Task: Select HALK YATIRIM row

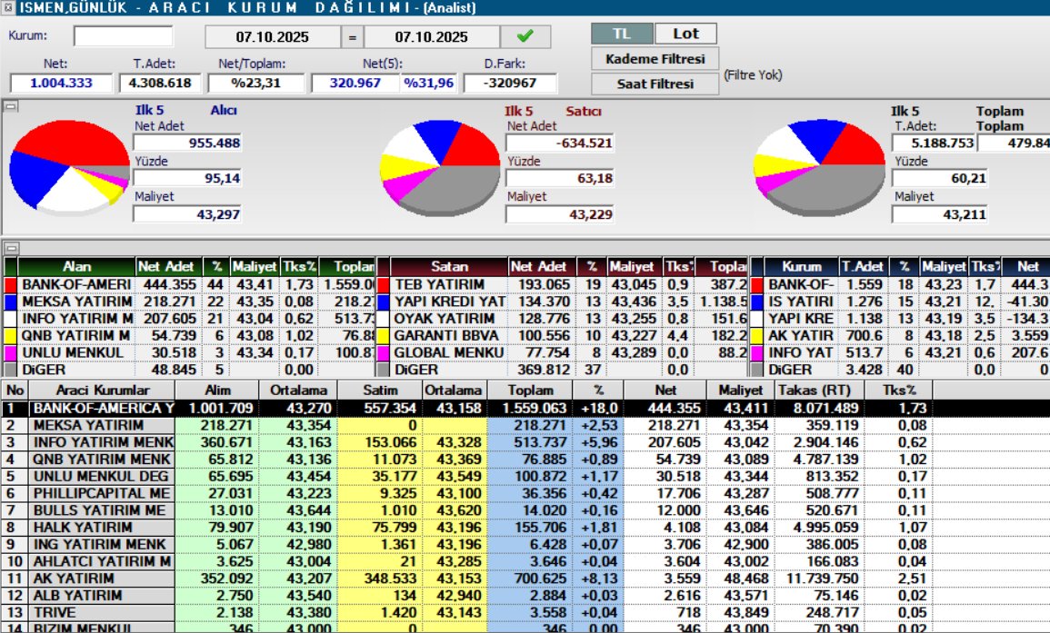Action: click(525, 528)
